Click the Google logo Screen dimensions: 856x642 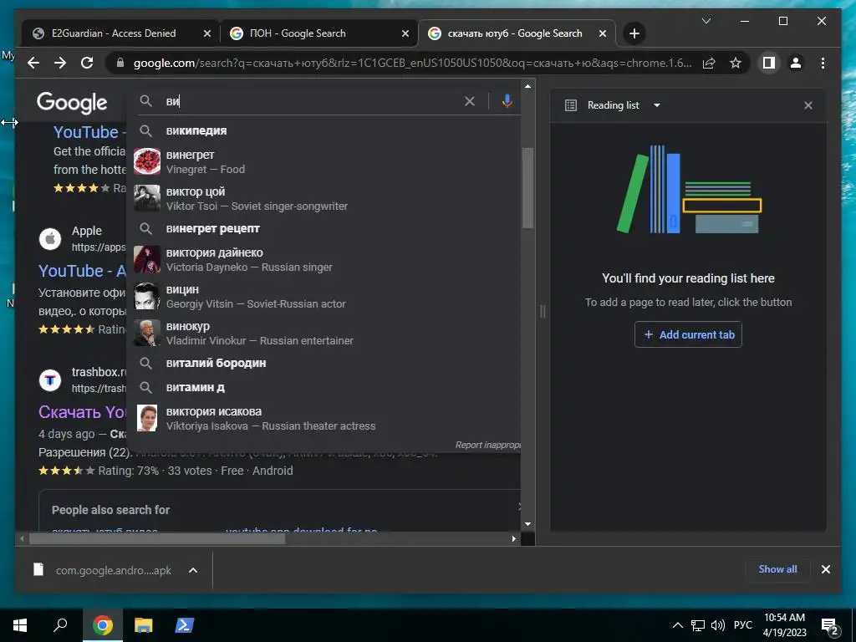click(x=72, y=103)
